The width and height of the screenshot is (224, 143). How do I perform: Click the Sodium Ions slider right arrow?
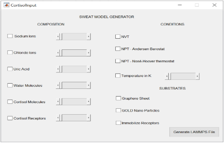pos(89,36)
